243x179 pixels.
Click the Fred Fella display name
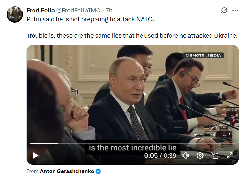[x=41, y=11]
